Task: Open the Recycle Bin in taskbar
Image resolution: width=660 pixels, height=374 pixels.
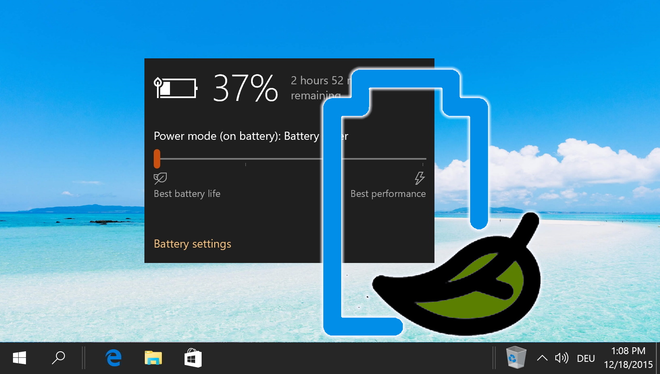Action: tap(516, 357)
